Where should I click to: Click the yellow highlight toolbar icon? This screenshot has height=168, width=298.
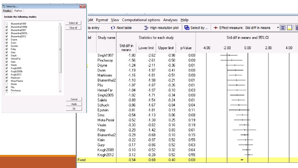pos(289,28)
